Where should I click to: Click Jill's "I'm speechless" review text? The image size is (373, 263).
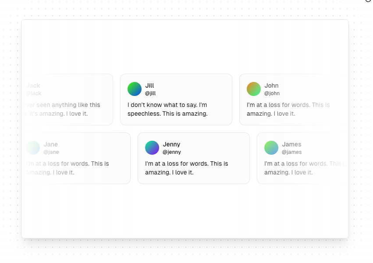point(167,109)
